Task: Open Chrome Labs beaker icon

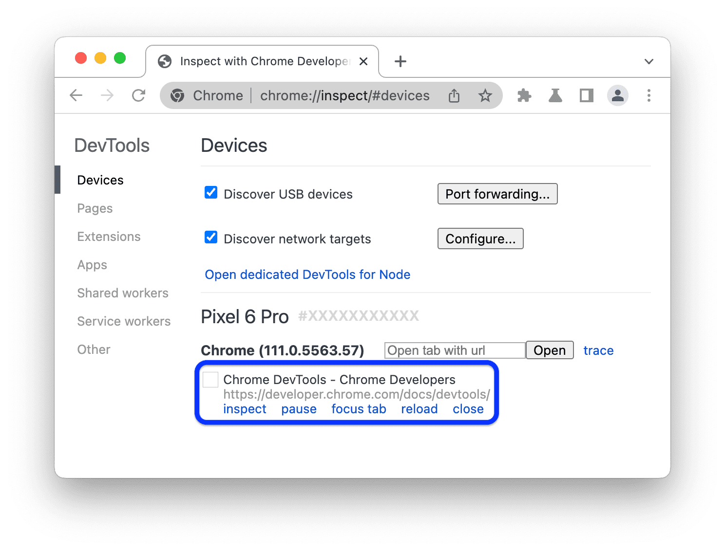Action: (555, 95)
